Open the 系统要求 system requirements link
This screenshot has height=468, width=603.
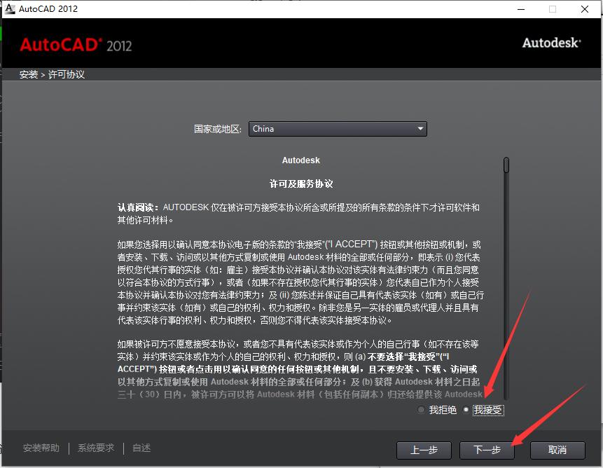click(x=96, y=448)
